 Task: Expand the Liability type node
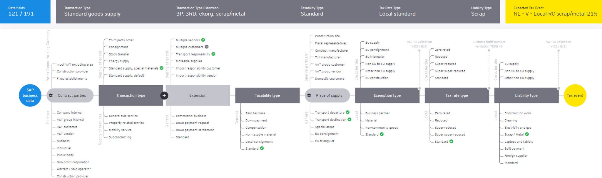[526, 96]
